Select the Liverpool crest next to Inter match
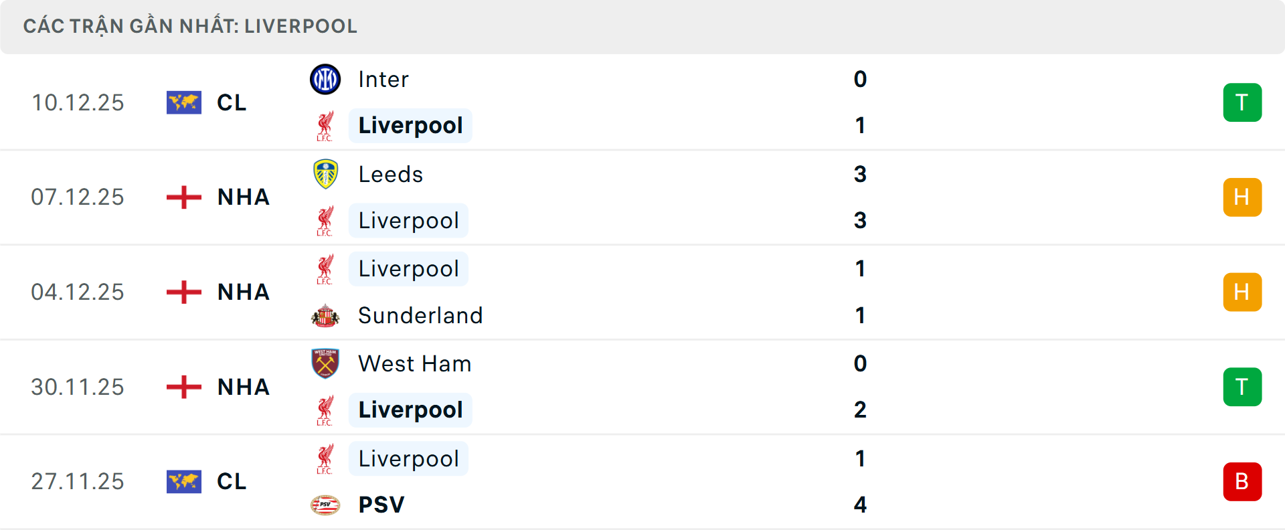 [326, 126]
